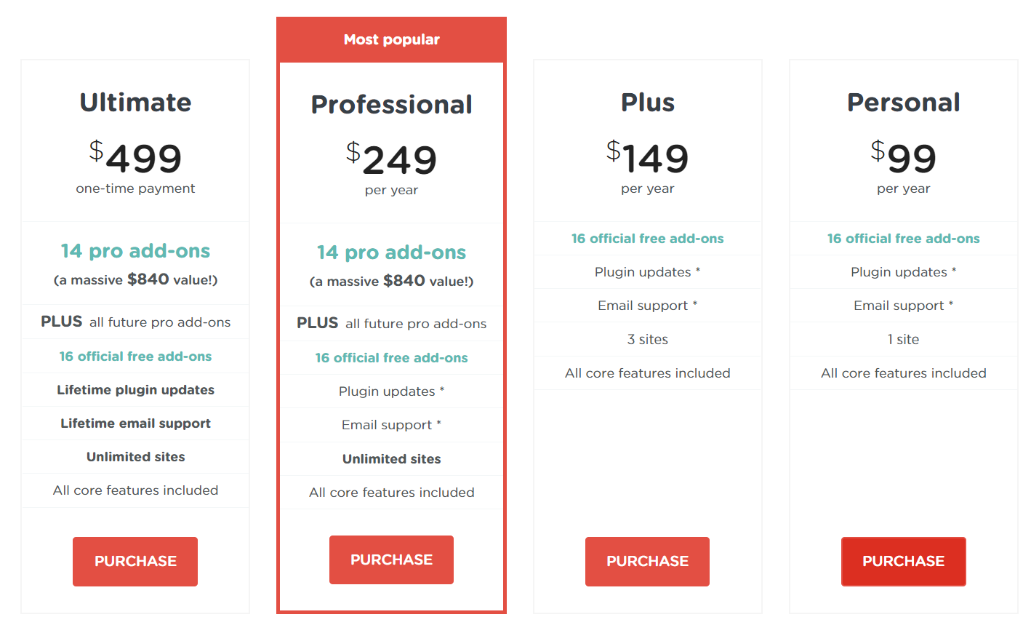Click the Ultimate plan PURCHASE button
The width and height of the screenshot is (1023, 617).
point(135,561)
